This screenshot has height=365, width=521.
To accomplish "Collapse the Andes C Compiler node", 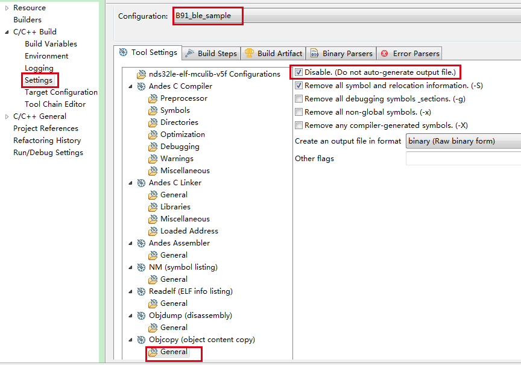I will (131, 86).
